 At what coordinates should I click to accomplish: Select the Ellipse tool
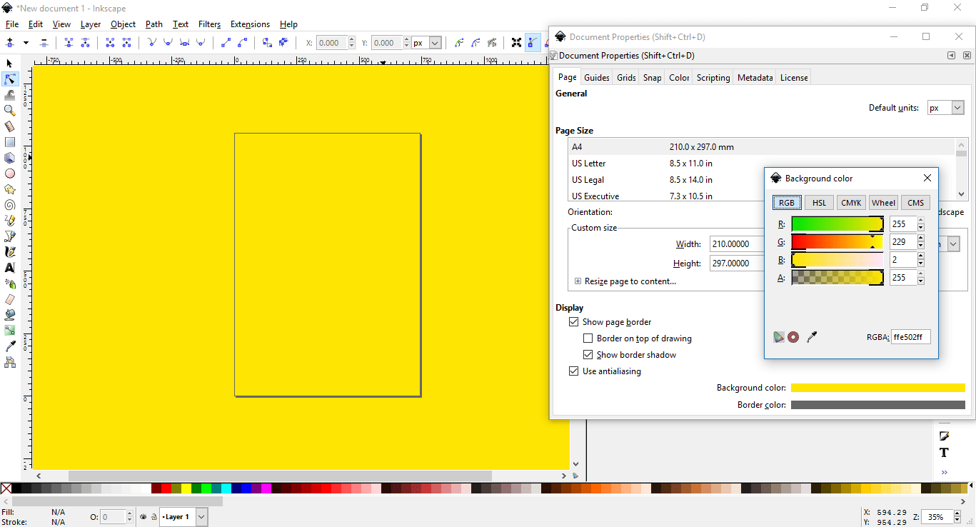(x=10, y=173)
